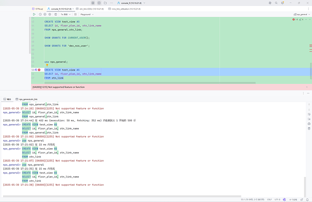Switch to the nps_general.otn_link result tab
This screenshot has width=312, height=202.
tap(27, 99)
